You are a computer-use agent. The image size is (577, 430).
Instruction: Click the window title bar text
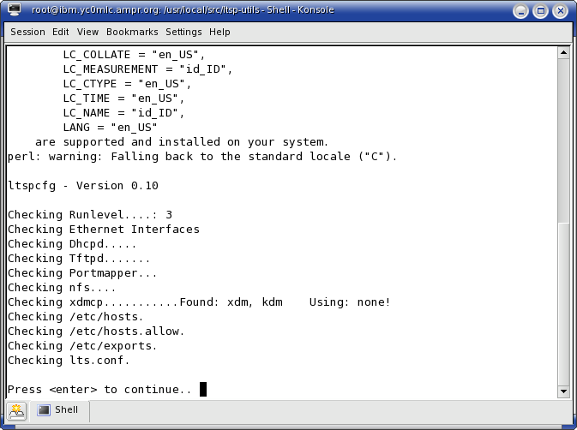(183, 10)
